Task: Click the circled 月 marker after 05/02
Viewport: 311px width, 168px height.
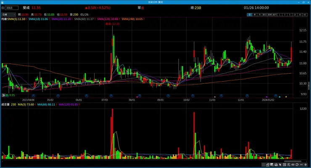Action: [58, 96]
